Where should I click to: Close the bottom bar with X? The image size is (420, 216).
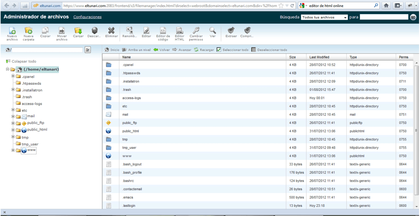(x=5, y=212)
